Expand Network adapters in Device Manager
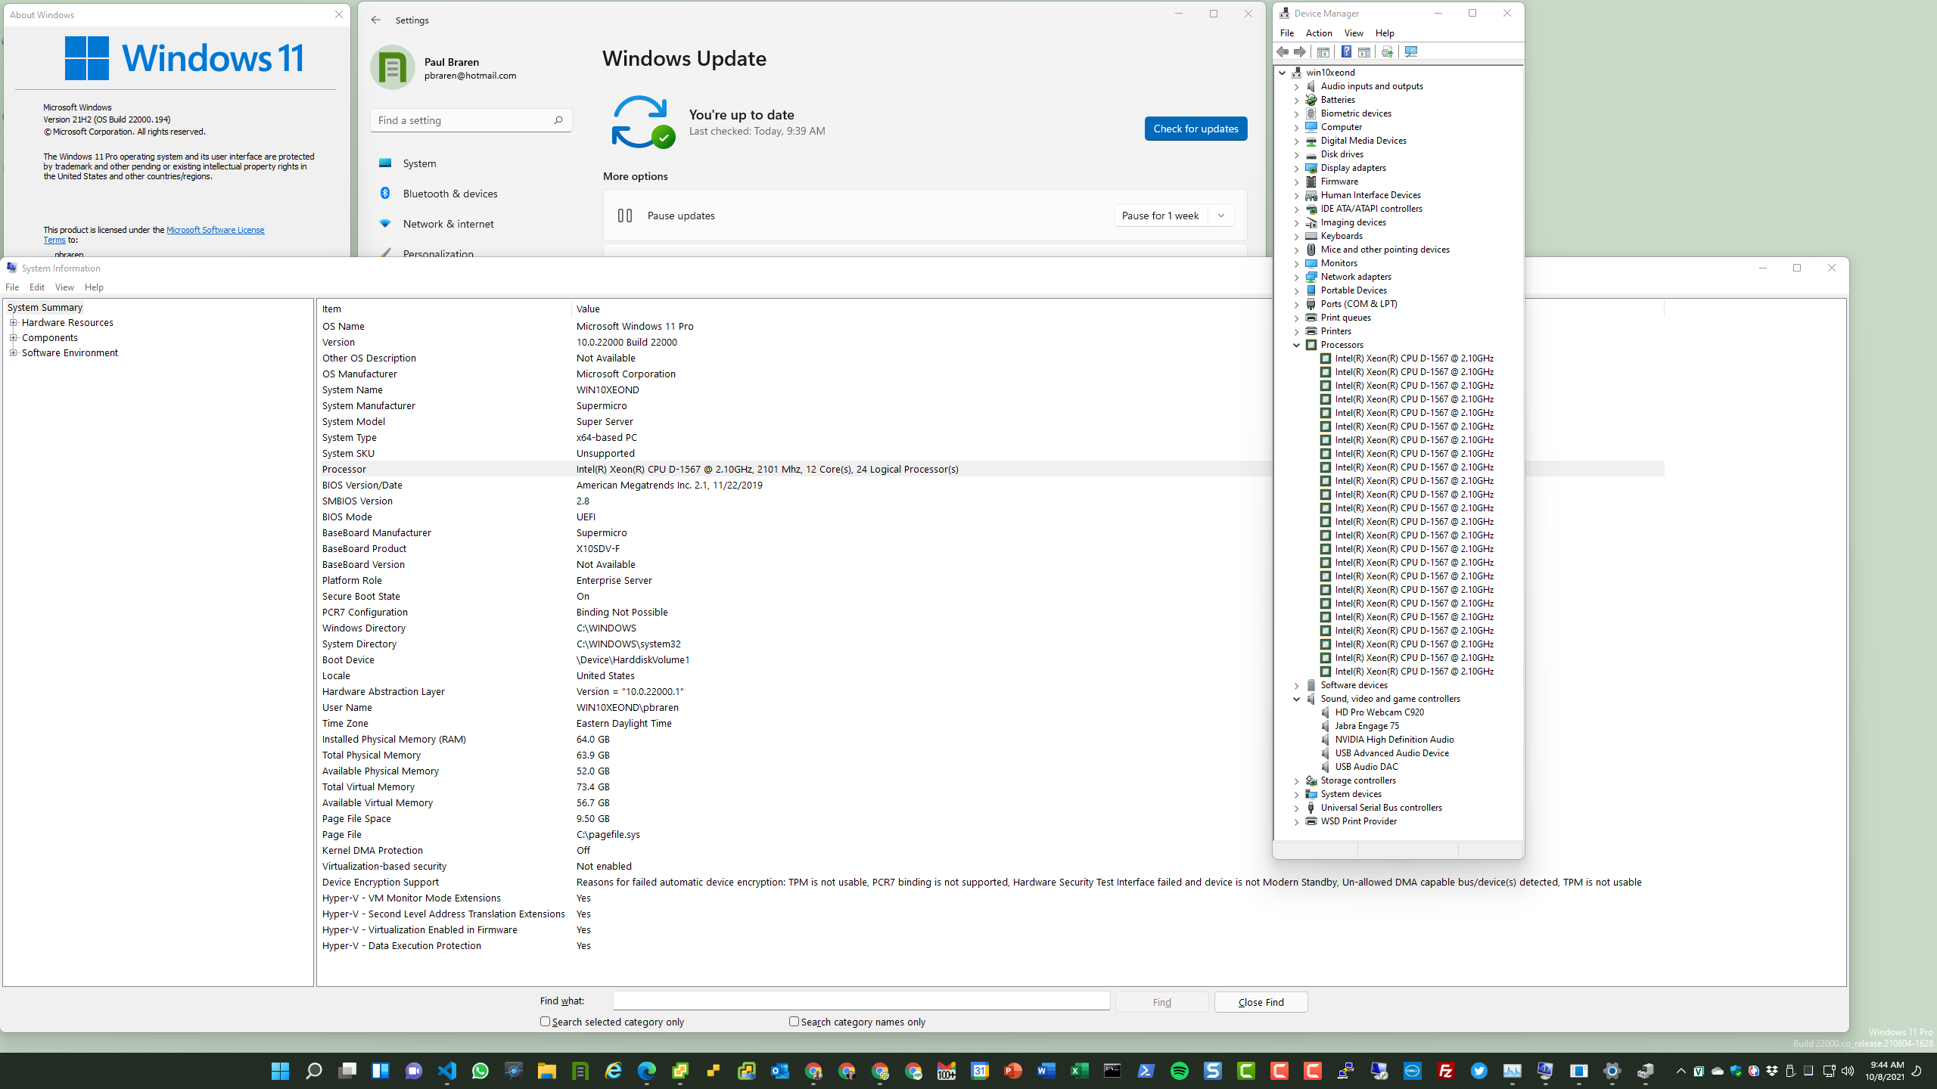1937x1089 pixels. click(1297, 277)
